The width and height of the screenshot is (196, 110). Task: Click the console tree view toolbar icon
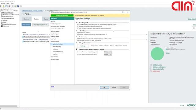6,6
